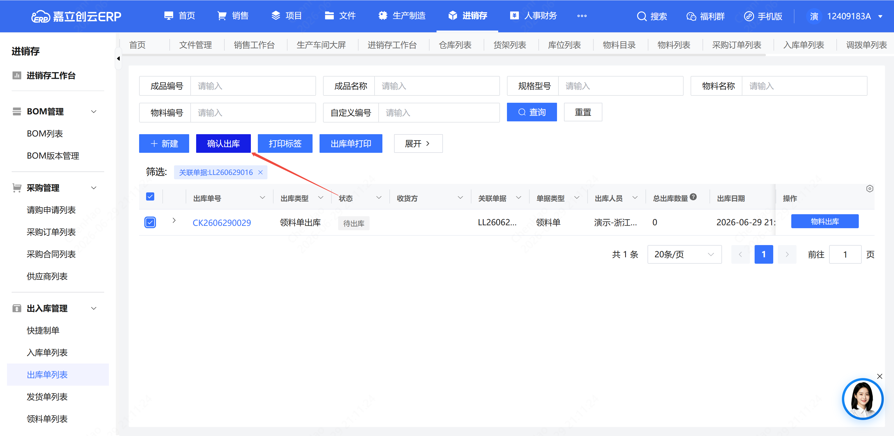Open the 人事财务 top menu
This screenshot has width=894, height=436.
point(533,16)
